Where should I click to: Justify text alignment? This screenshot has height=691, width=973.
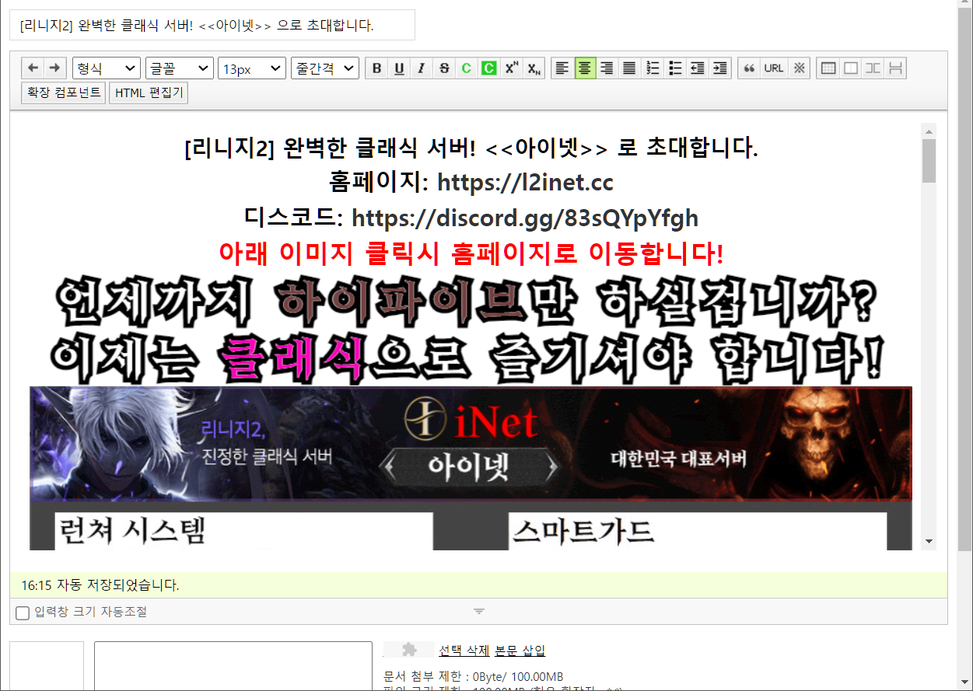coord(630,68)
